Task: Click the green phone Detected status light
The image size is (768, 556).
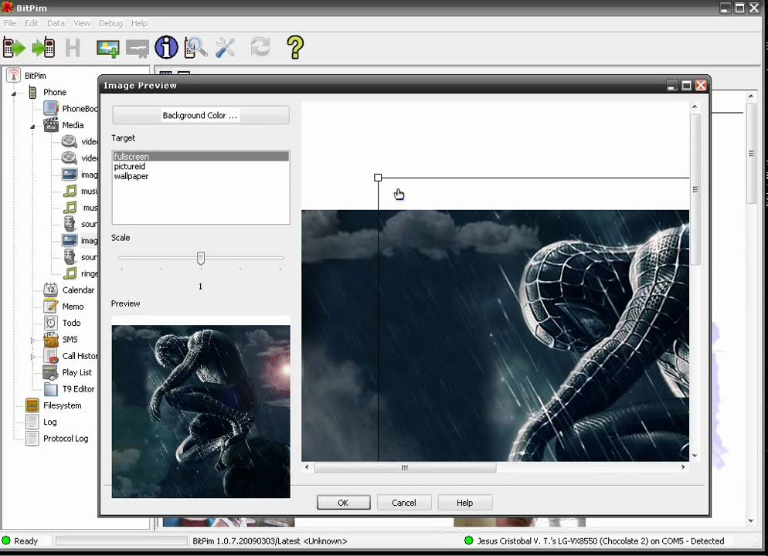Action: [469, 541]
